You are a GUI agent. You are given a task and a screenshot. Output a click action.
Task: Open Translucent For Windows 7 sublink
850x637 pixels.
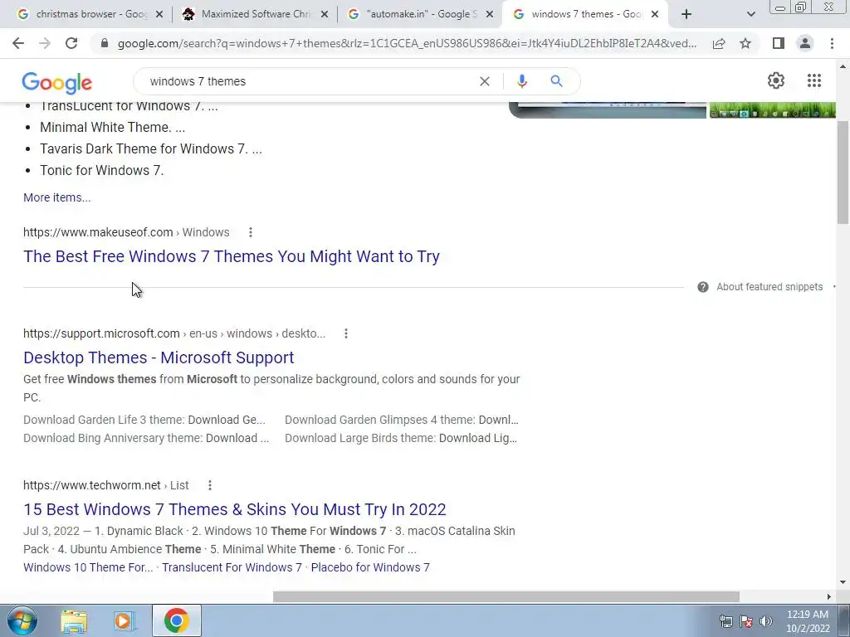pyautogui.click(x=232, y=567)
